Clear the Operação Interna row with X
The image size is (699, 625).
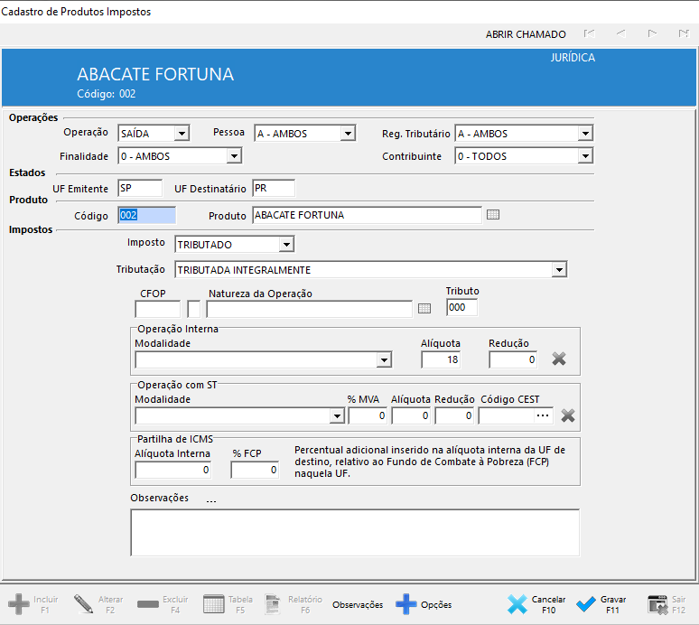pyautogui.click(x=559, y=359)
